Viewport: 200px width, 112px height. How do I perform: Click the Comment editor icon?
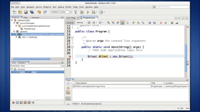pos(172,23)
